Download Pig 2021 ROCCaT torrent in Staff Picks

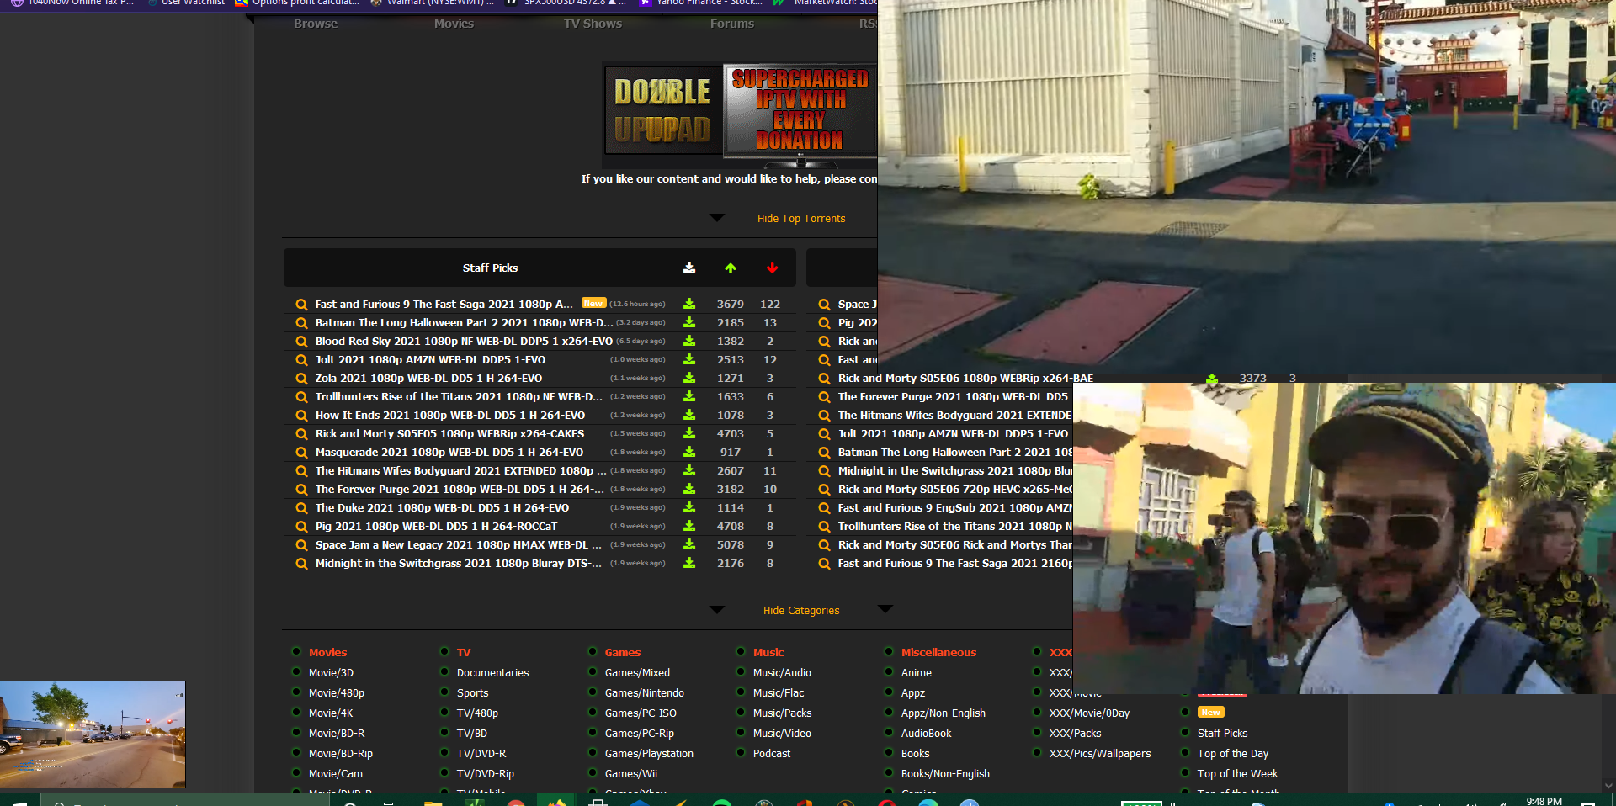(689, 526)
